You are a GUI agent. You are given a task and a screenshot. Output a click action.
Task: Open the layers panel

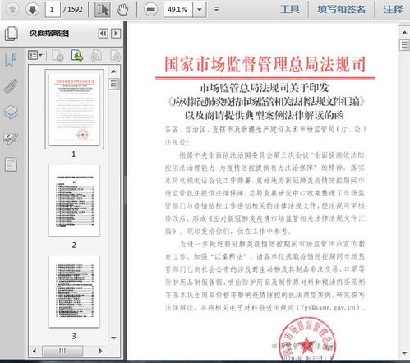pyautogui.click(x=11, y=112)
